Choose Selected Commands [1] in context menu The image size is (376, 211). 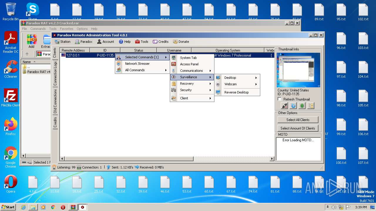(142, 57)
